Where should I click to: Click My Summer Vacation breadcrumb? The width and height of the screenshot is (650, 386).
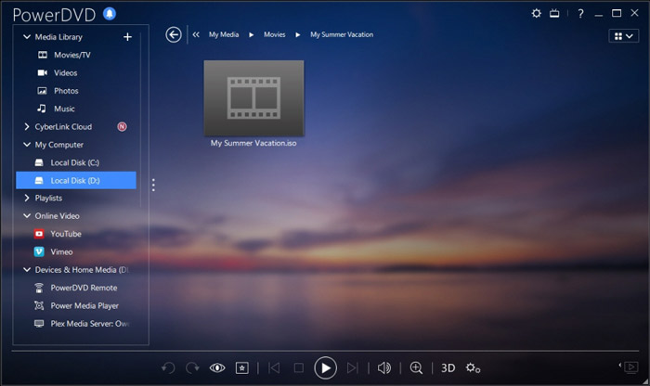[342, 34]
